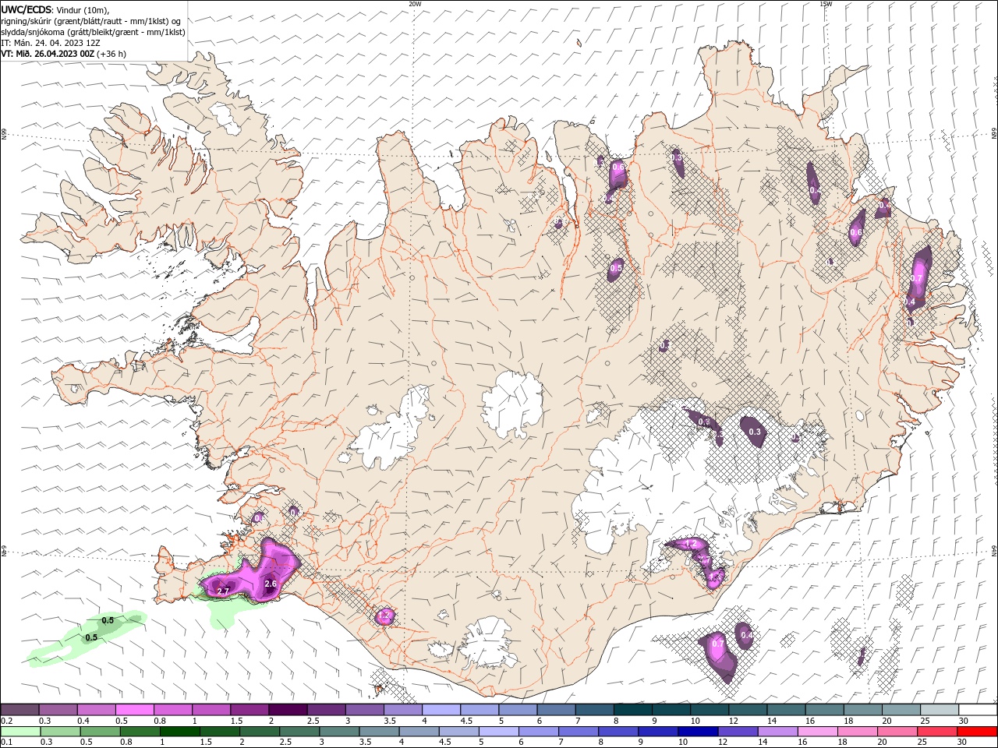The image size is (998, 748).
Task: Select darkest green rain-scale swatch starting at 1
Action: tap(182, 732)
